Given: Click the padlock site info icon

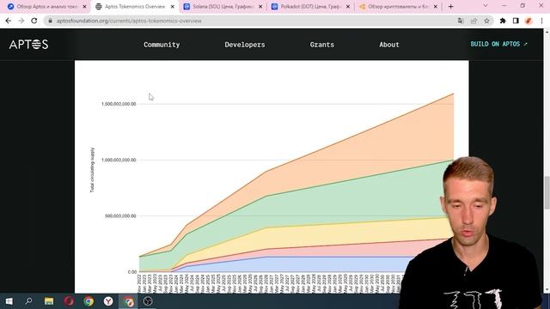Looking at the screenshot, I should tap(50, 21).
